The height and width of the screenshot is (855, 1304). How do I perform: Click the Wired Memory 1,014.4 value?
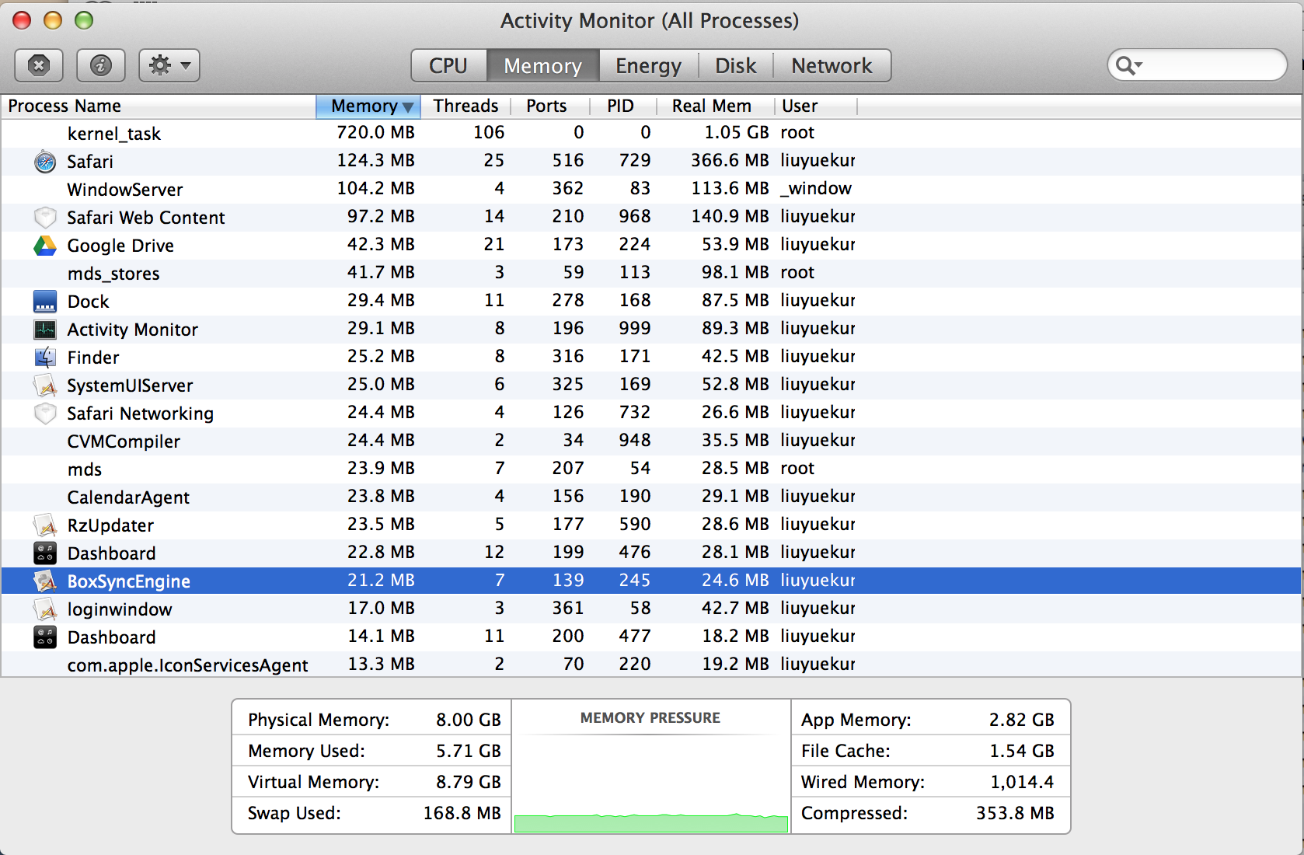coord(1022,782)
